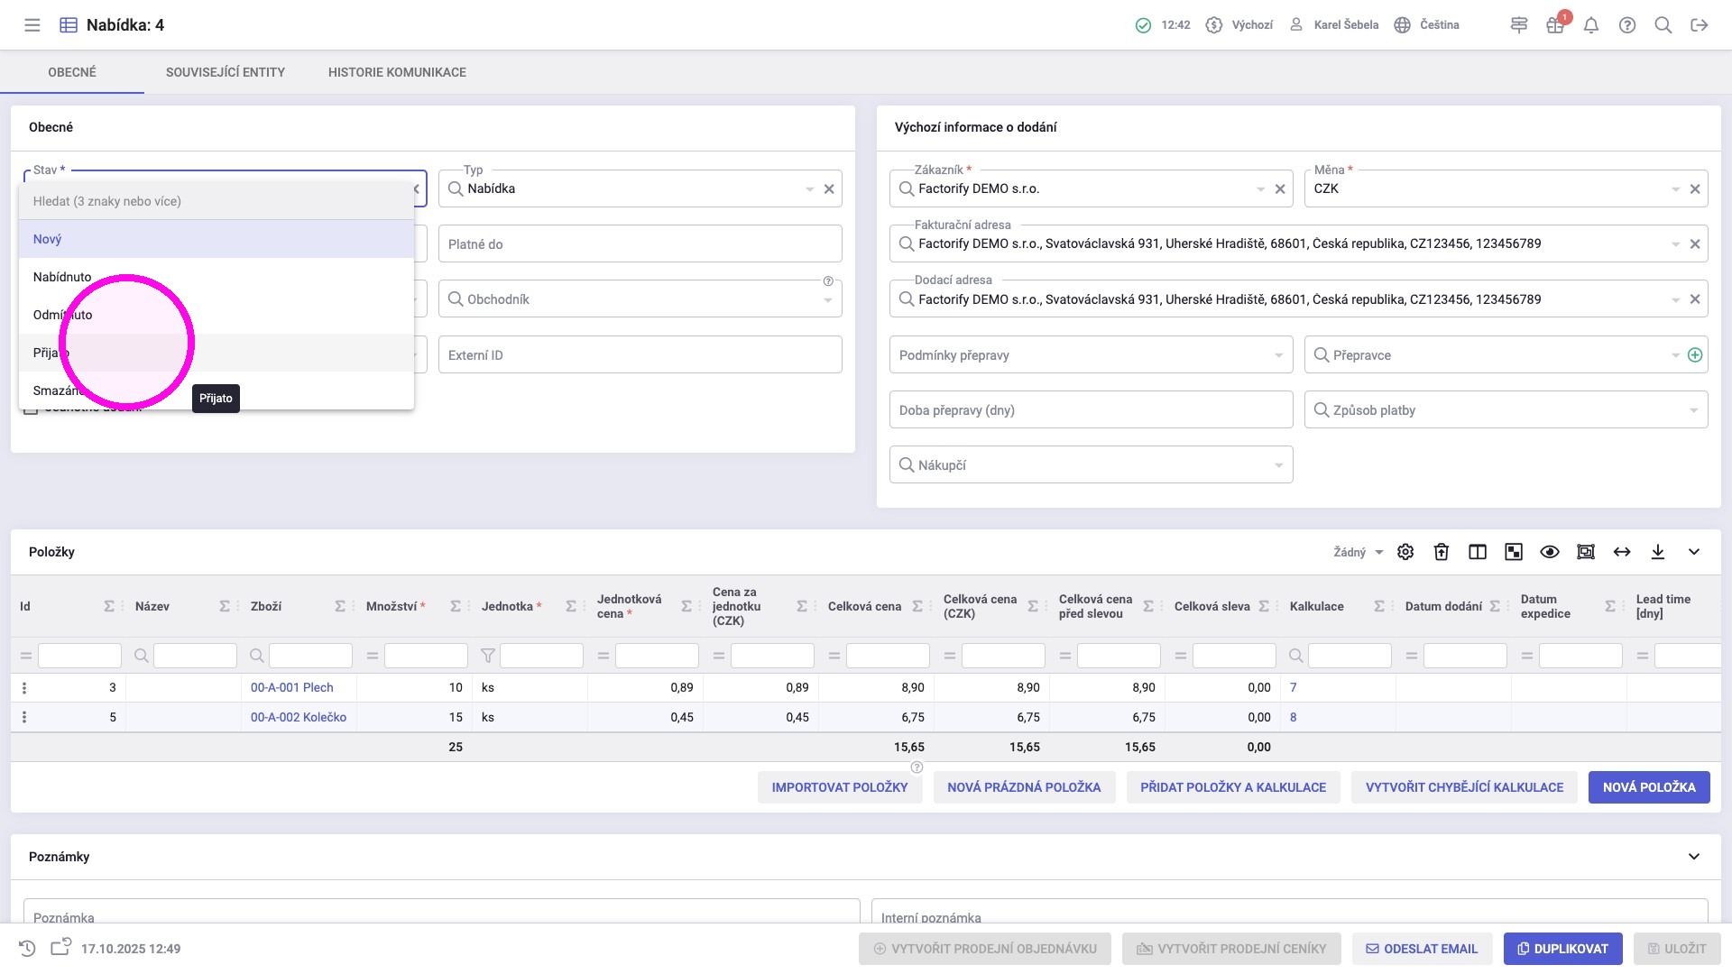The image size is (1732, 974).
Task: Open Položky table settings gear
Action: 1405,552
